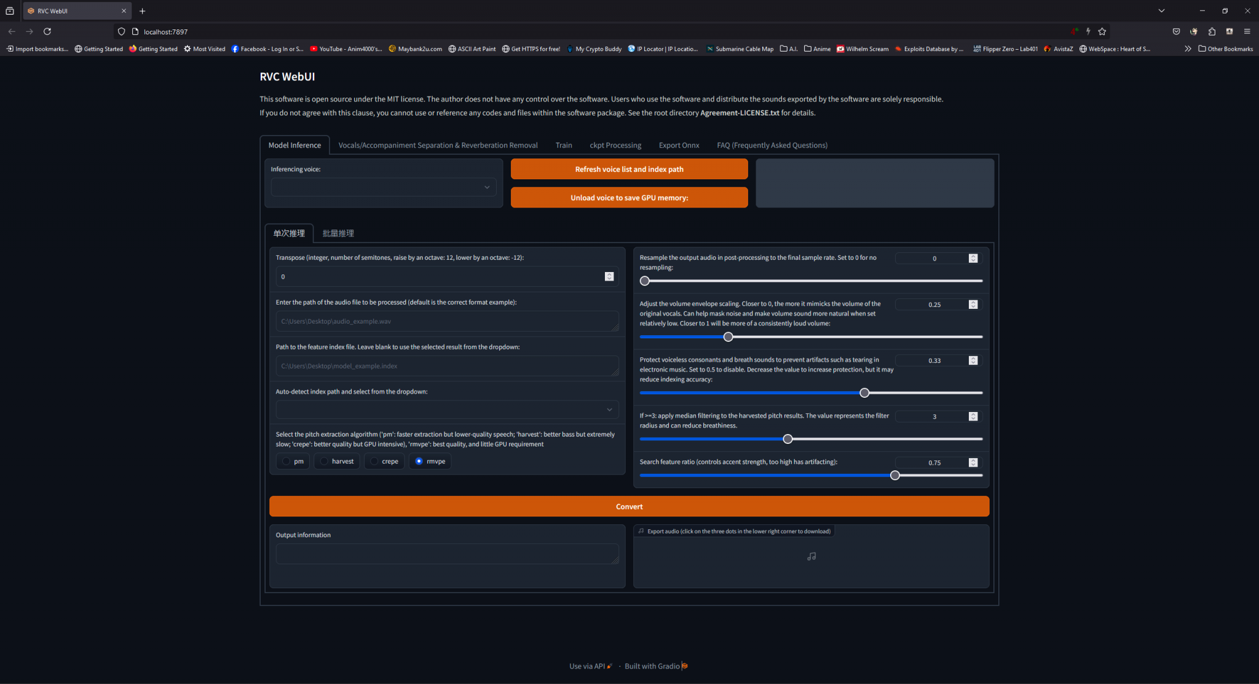Adjust the search feature ratio slider
This screenshot has height=684, width=1259.
coord(895,475)
